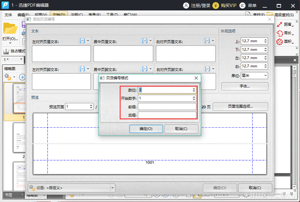
Task: Adjust the 上 margin 12.7 mm spinner
Action: (265, 41)
